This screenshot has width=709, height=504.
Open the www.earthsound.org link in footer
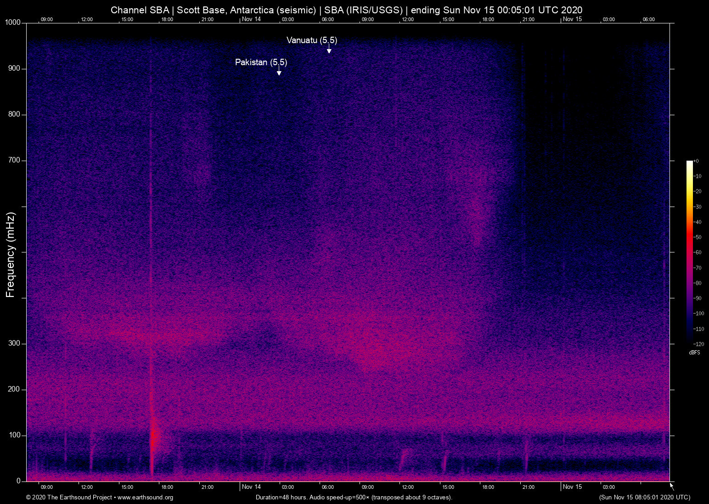click(145, 498)
